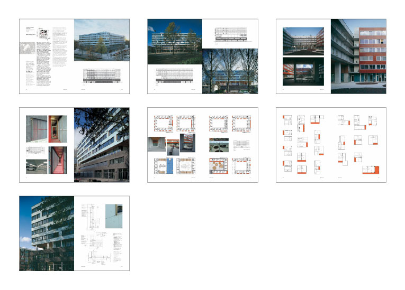Screen dimensions: 405x290
Task: Select the pale blue panel close-up photo
Action: [x=114, y=216]
